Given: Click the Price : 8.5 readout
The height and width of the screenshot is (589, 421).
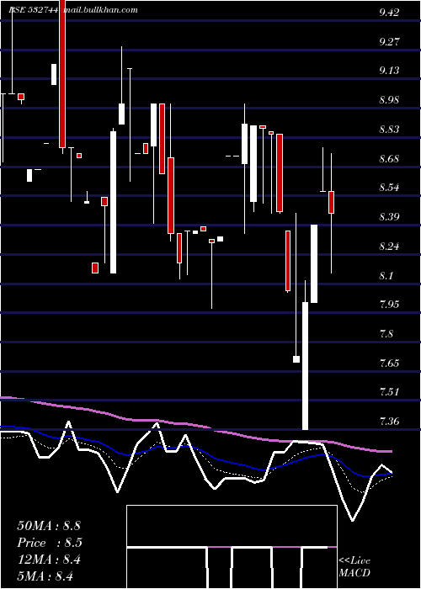Looking at the screenshot, I should tap(50, 543).
